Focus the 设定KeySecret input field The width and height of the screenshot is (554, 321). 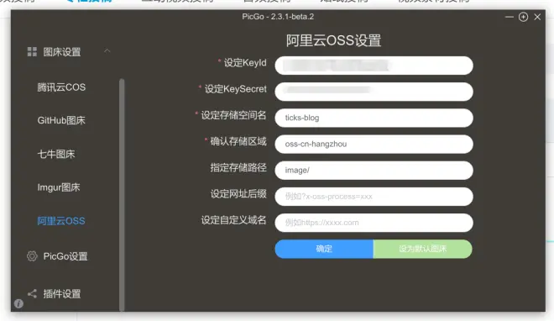(x=374, y=92)
